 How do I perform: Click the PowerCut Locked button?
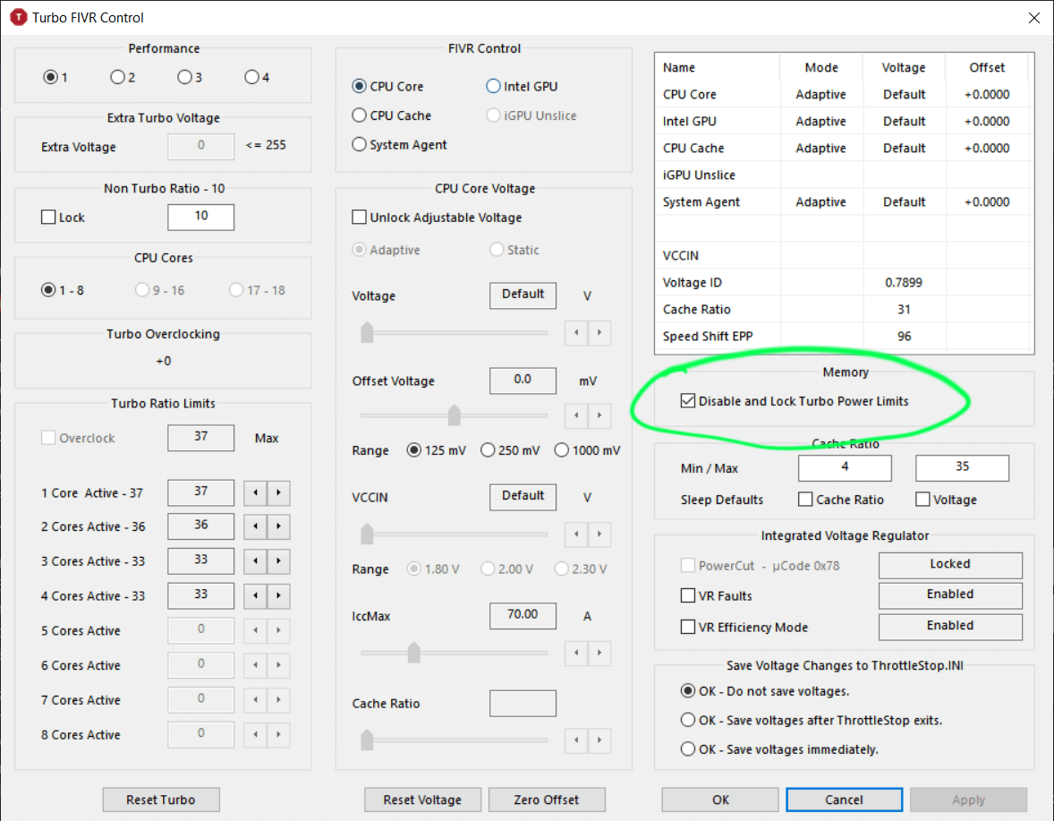[x=950, y=565]
